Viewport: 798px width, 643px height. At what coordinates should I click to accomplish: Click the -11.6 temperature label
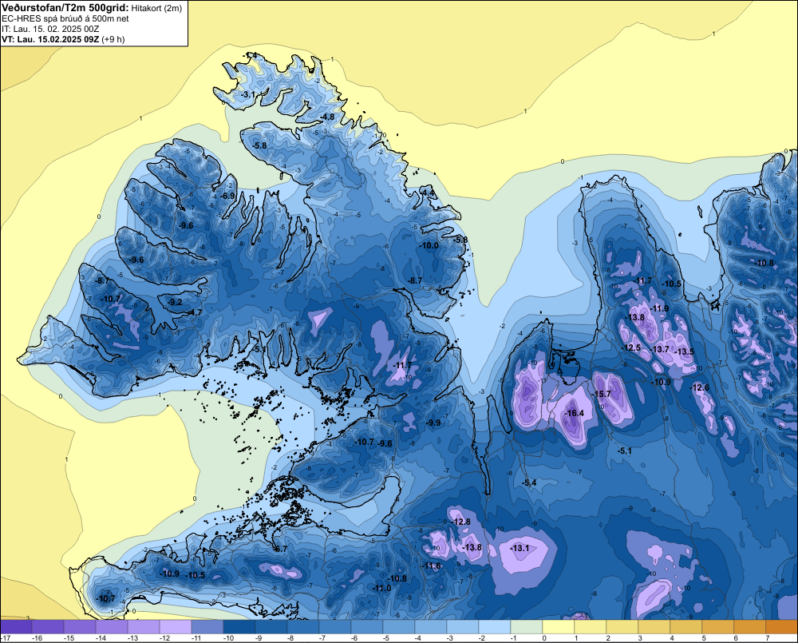click(432, 566)
